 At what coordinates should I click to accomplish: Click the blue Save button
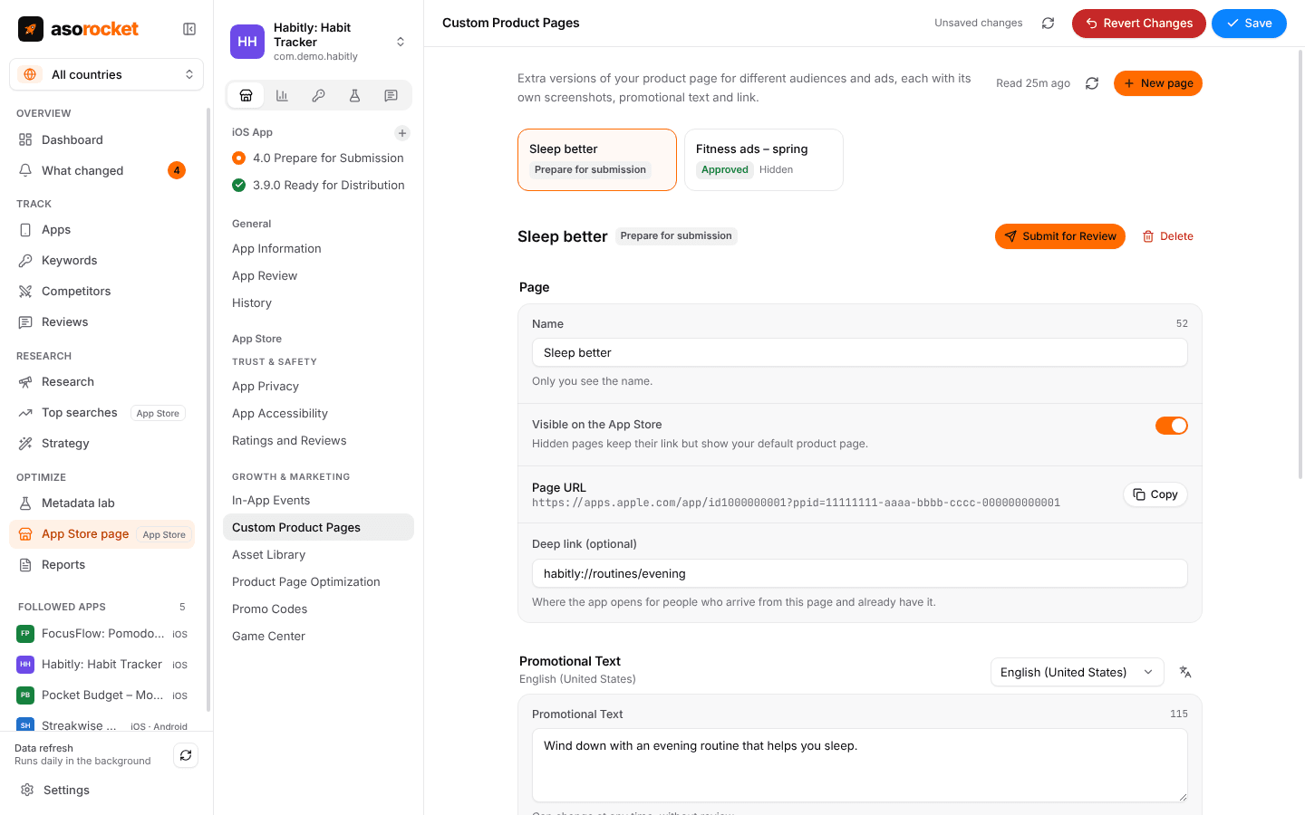(1249, 24)
